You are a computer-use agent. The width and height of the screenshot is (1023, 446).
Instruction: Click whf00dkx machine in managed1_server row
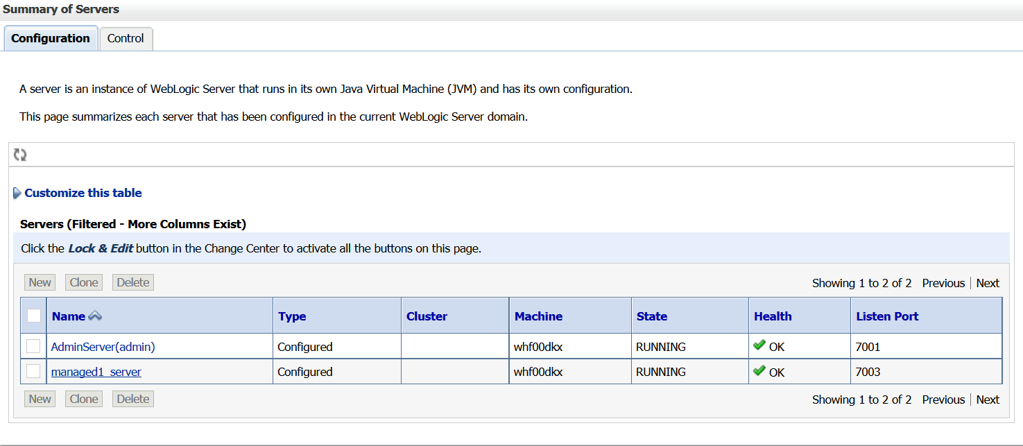[538, 372]
